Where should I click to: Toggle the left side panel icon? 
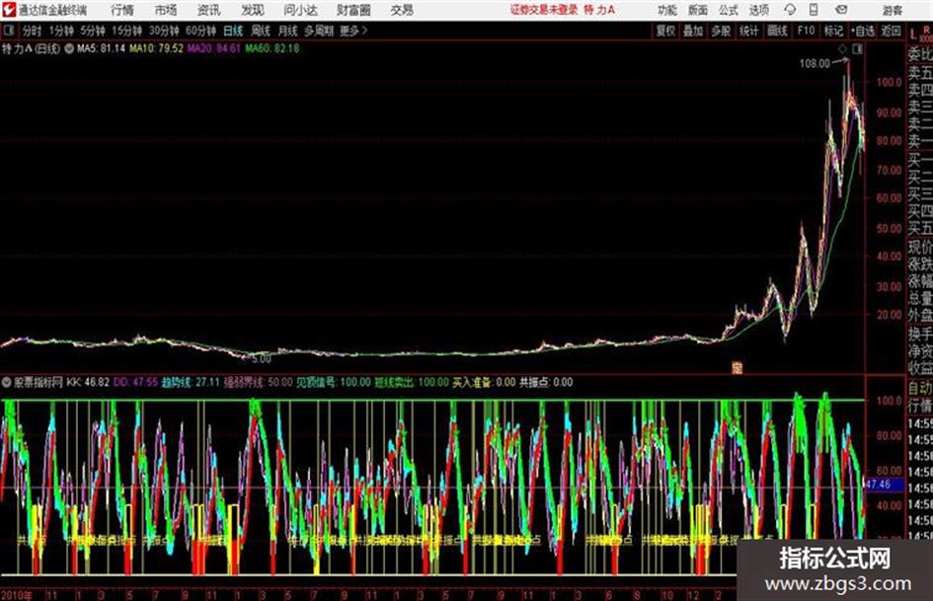pyautogui.click(x=9, y=31)
